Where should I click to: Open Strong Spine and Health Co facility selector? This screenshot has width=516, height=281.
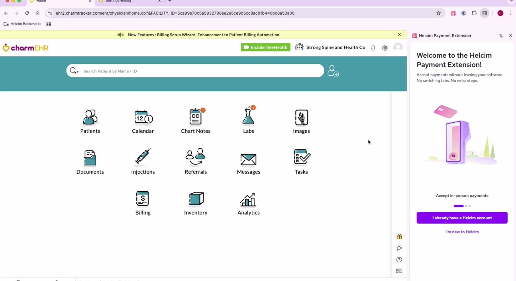tap(331, 47)
